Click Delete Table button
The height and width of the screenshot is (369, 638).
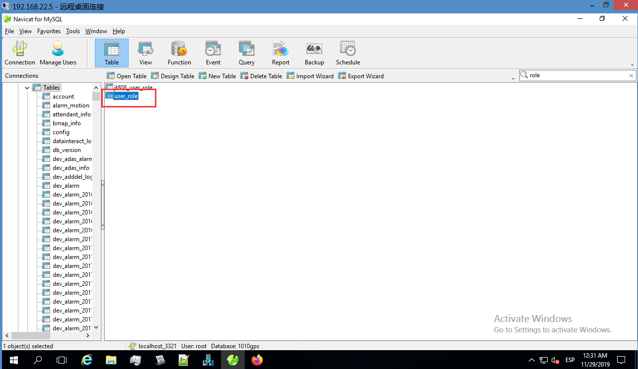click(261, 76)
